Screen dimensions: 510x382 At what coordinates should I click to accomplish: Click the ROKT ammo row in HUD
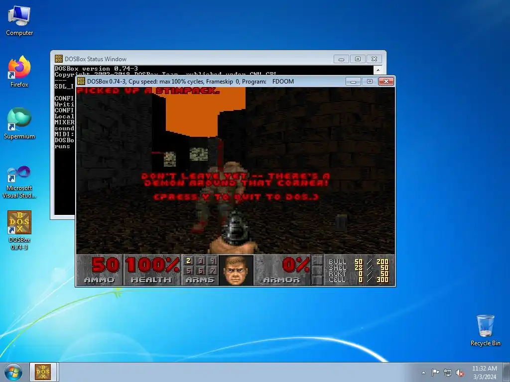tap(359, 274)
